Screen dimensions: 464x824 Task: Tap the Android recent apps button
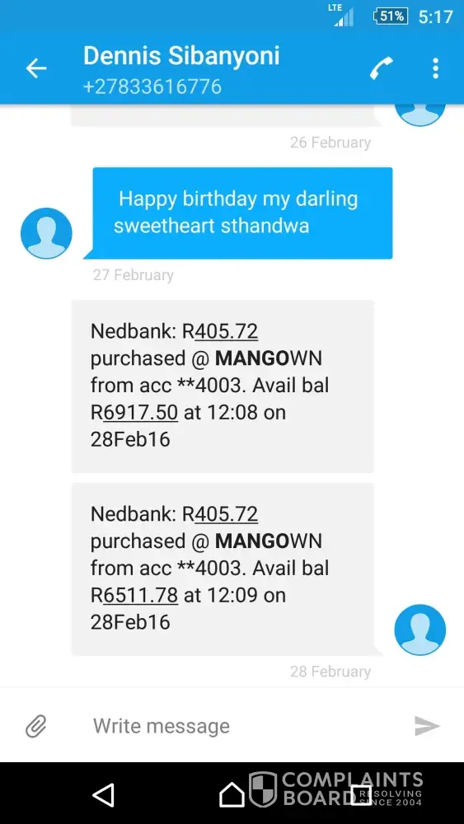coord(361,794)
